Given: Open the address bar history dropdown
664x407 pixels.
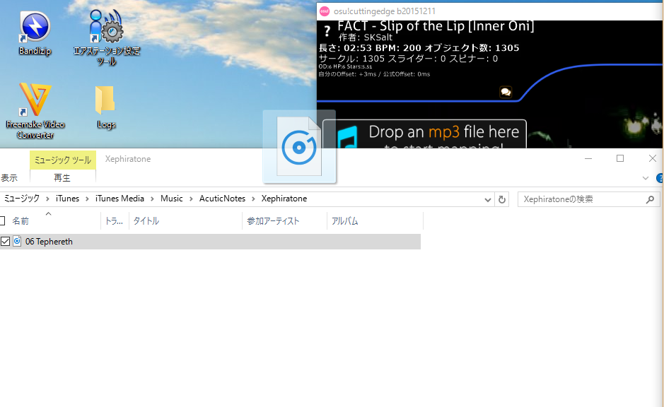Looking at the screenshot, I should tap(487, 200).
